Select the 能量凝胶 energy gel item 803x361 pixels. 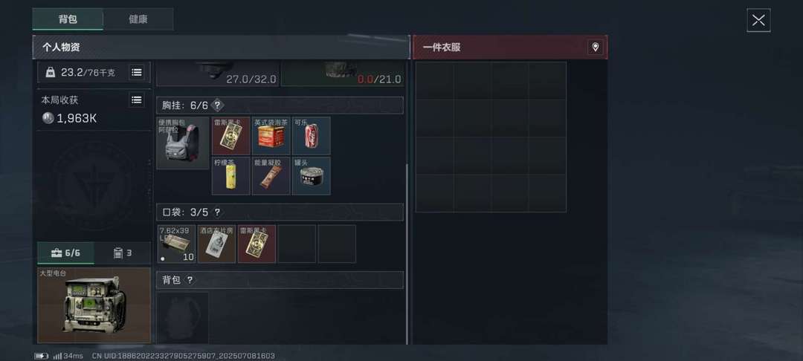pos(271,176)
